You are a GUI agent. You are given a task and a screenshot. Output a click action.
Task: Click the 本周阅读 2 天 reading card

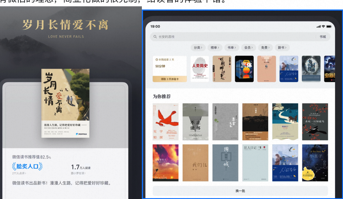[170, 69]
